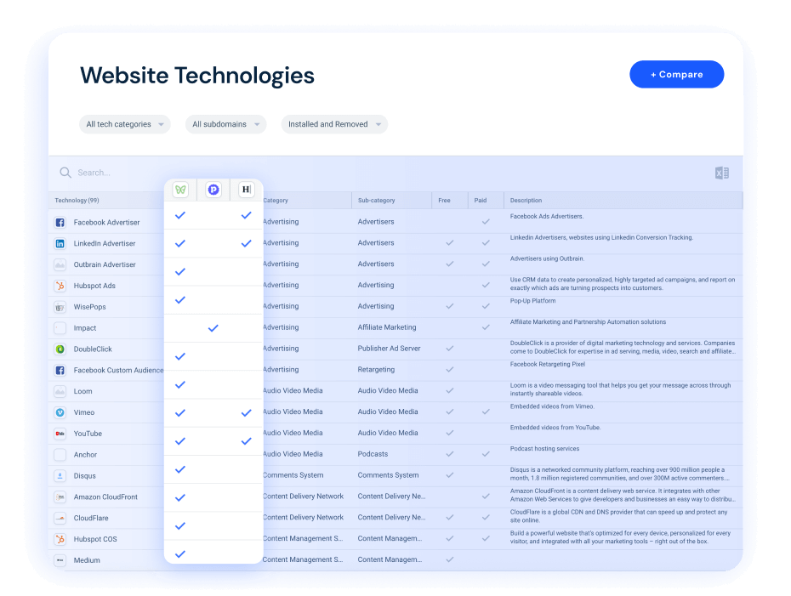Toggle H-site checkmark for Facebook Advertiser

coord(246,215)
